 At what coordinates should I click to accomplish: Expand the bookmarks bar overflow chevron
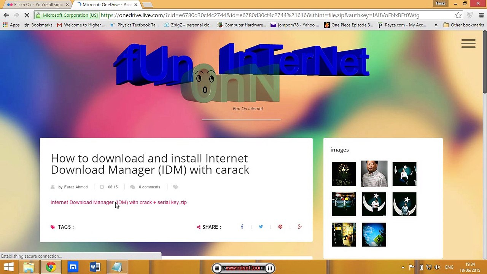coord(436,25)
